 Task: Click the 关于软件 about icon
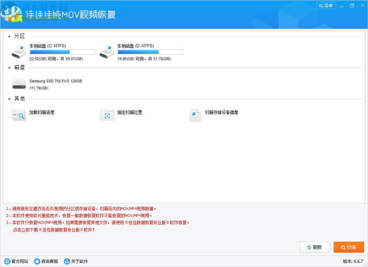(x=67, y=261)
